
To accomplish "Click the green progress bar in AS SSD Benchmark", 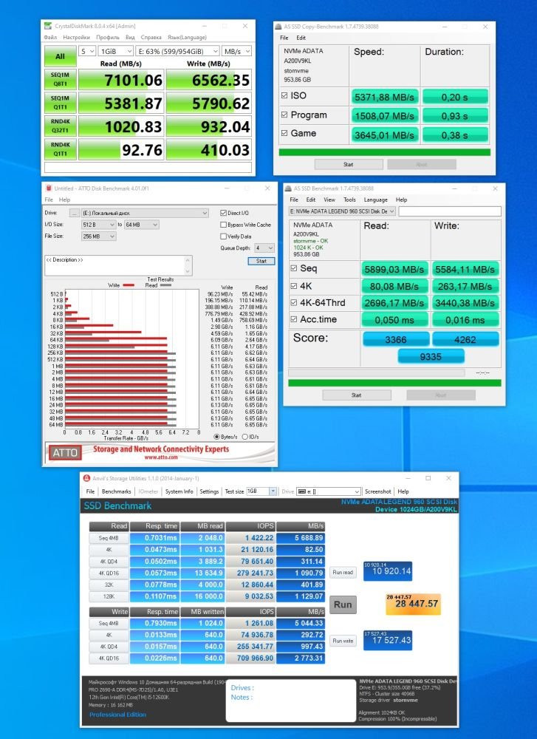I will tap(394, 383).
